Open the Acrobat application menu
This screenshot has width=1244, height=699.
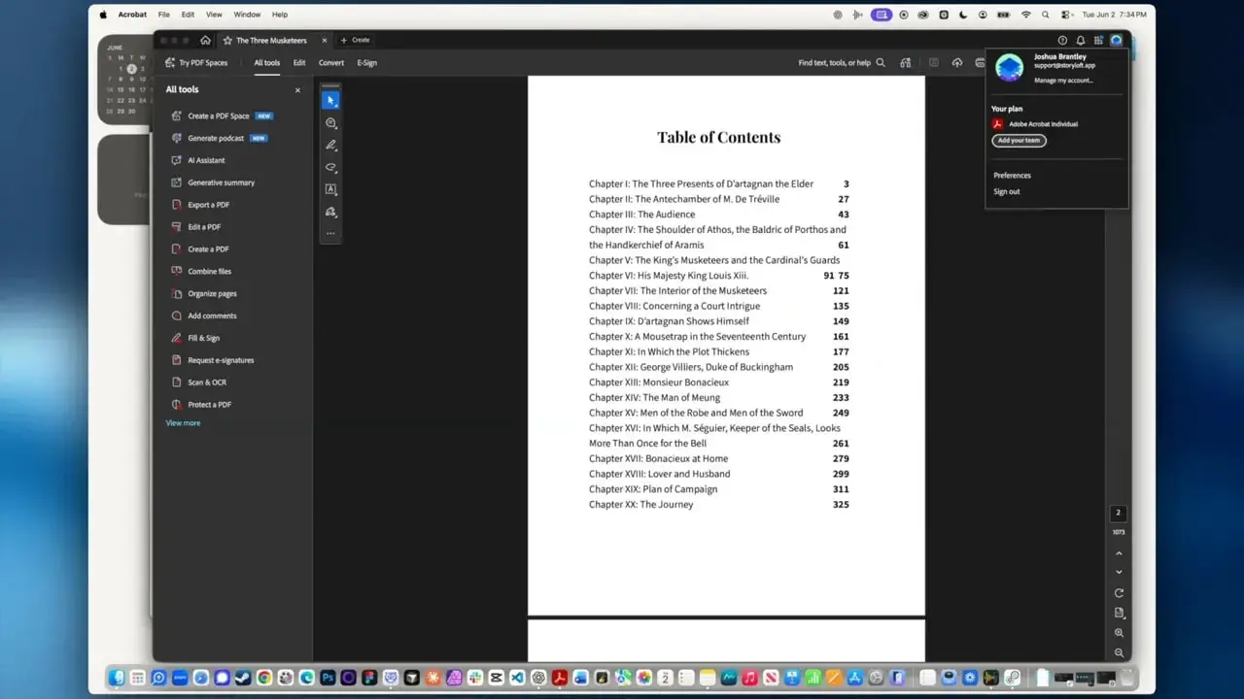click(132, 15)
